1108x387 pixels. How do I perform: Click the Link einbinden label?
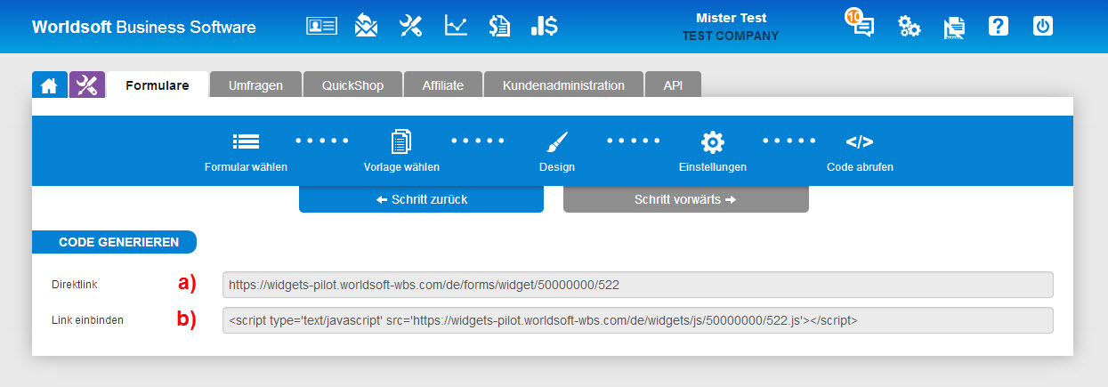(87, 320)
